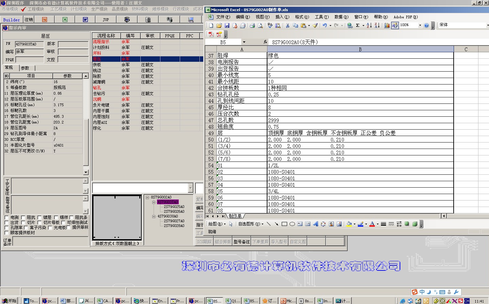Click the 注销 button
This screenshot has width=489, height=304.
click(29, 20)
